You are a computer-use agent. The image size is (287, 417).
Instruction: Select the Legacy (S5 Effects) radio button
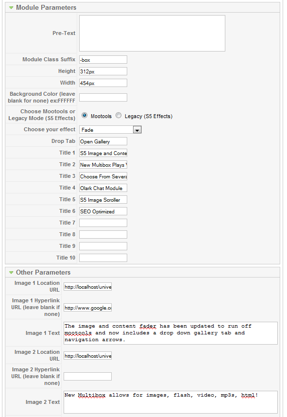(x=118, y=115)
